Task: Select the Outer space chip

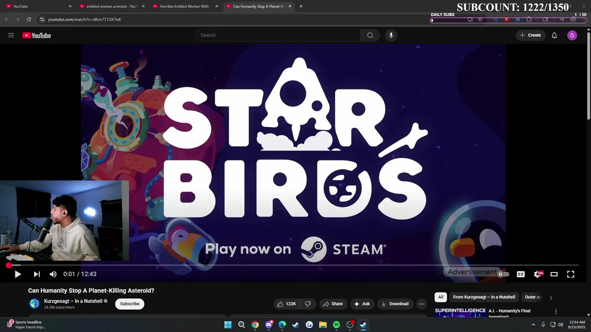Action: point(533,297)
